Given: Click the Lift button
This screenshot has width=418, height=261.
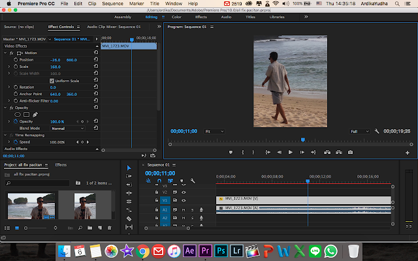Looking at the screenshot, I should coord(327,152).
